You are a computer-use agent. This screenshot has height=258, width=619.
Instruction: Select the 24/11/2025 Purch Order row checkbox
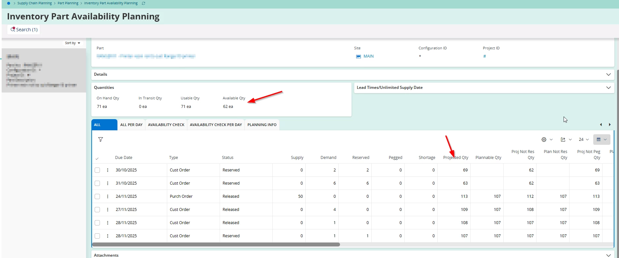tap(97, 196)
